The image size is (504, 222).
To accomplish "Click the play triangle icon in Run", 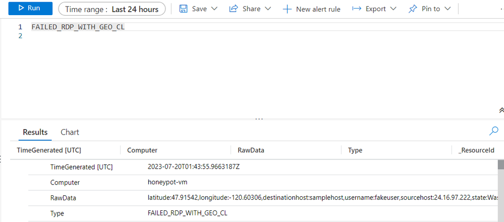I will tap(21, 8).
